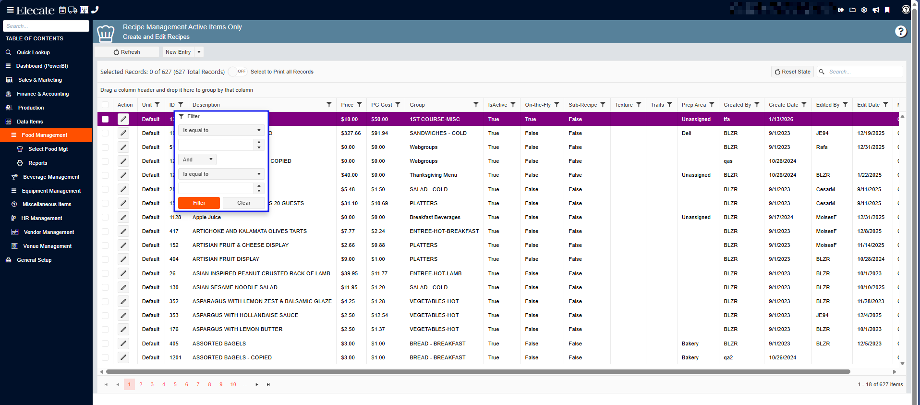Image resolution: width=920 pixels, height=405 pixels.
Task: Click the phone icon in header
Action: click(x=95, y=10)
